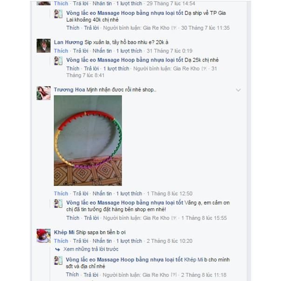The height and width of the screenshot is (281, 281).
Task: Expand 'Xem những trả lời trước' replies
Action: click(x=91, y=249)
